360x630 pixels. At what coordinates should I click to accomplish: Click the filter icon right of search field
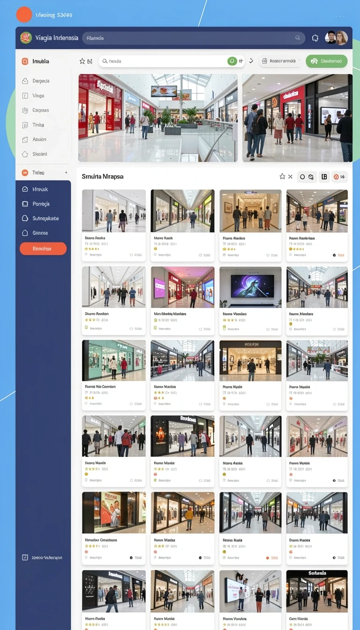point(241,61)
